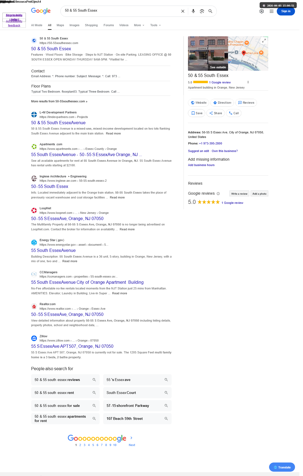Click the See outside street view thumbnail

tap(208, 53)
